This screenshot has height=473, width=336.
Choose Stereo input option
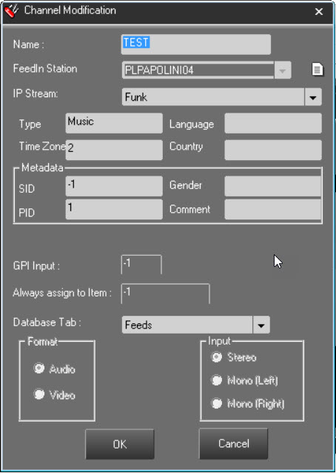click(216, 357)
